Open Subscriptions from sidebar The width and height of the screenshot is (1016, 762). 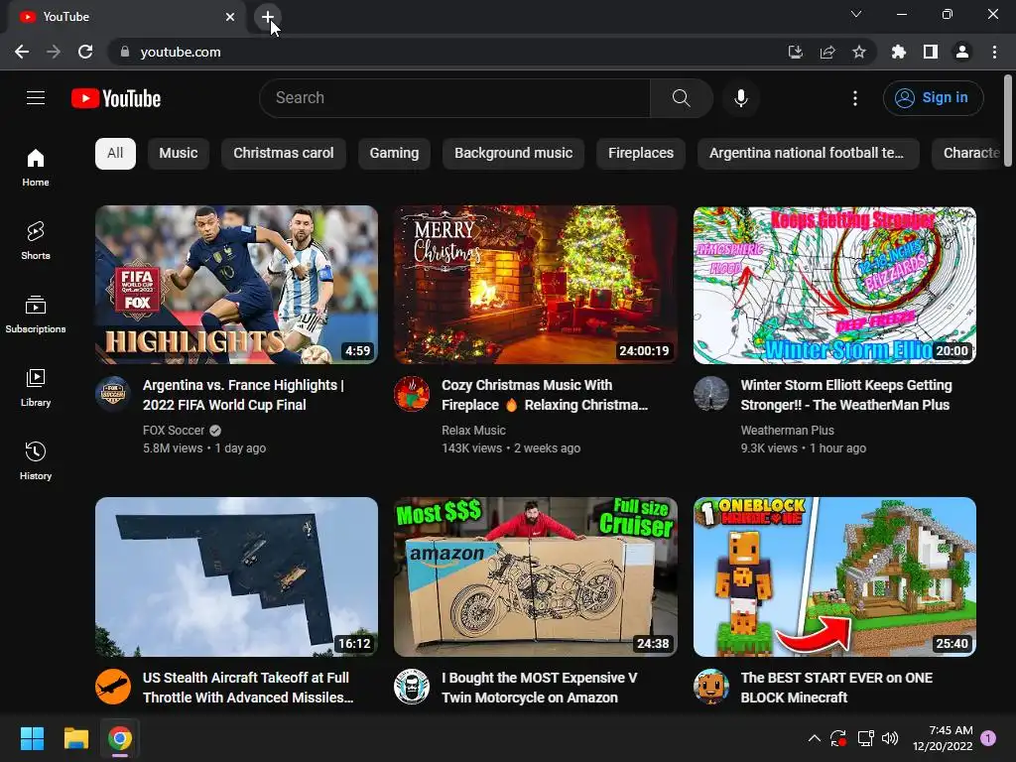click(x=36, y=315)
